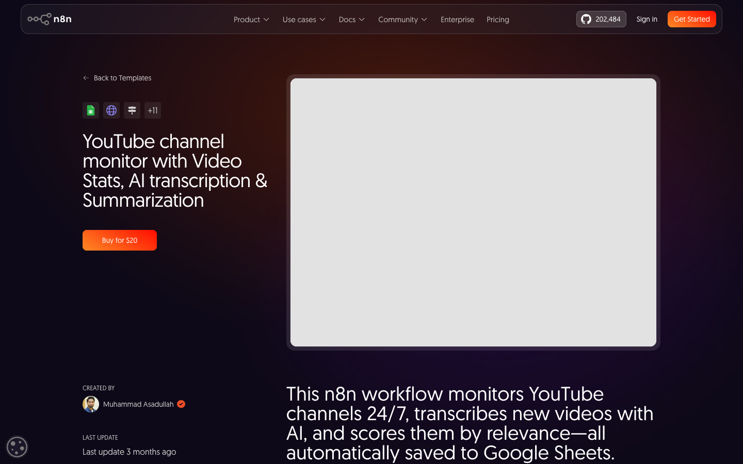Click the HTTP Request globe icon

pyautogui.click(x=111, y=110)
